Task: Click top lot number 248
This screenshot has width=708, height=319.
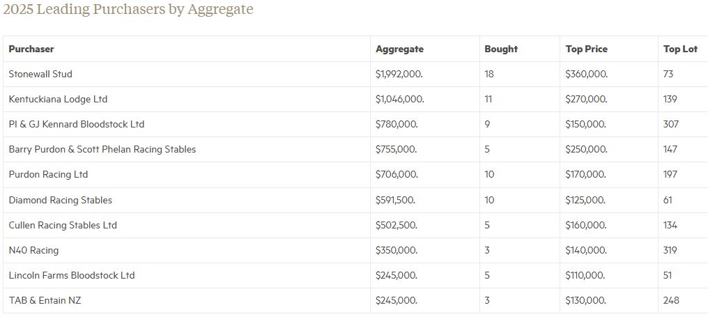Action: click(x=671, y=301)
